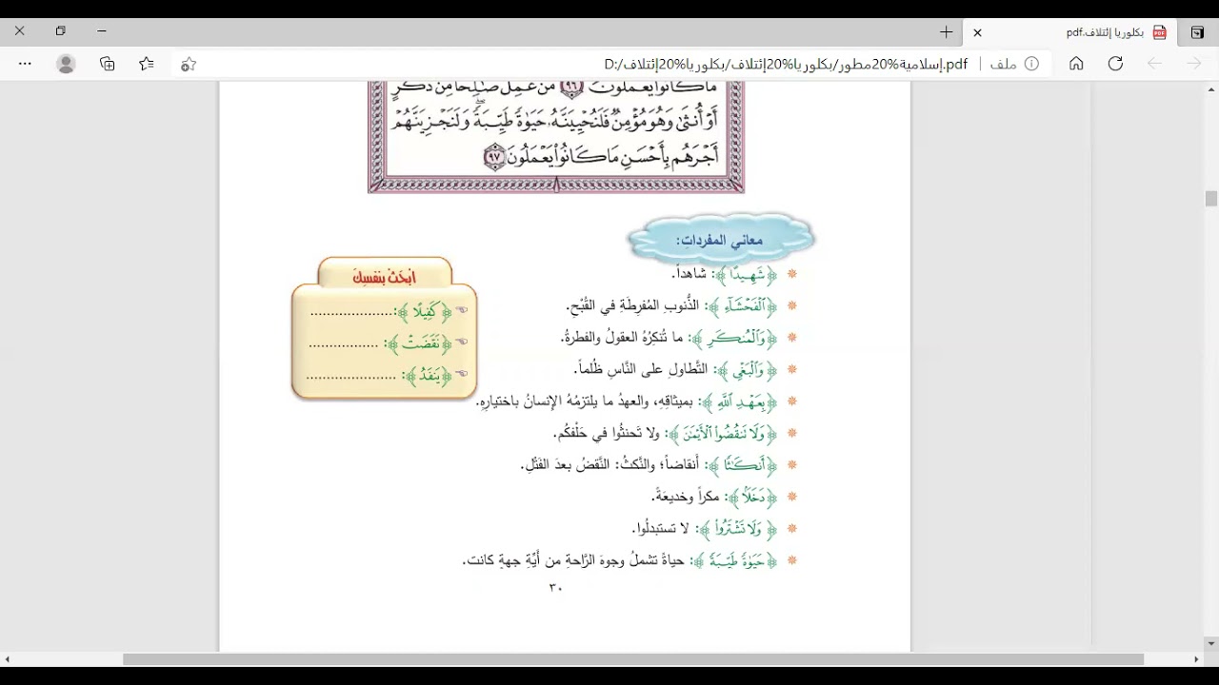Go to the Home page
Screen dimensions: 1219x685
point(1076,64)
